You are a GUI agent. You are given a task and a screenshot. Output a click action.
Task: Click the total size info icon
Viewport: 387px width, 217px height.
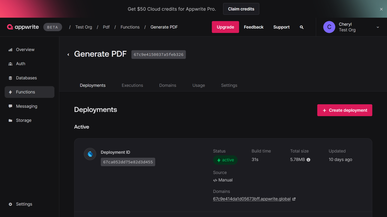coord(308,160)
